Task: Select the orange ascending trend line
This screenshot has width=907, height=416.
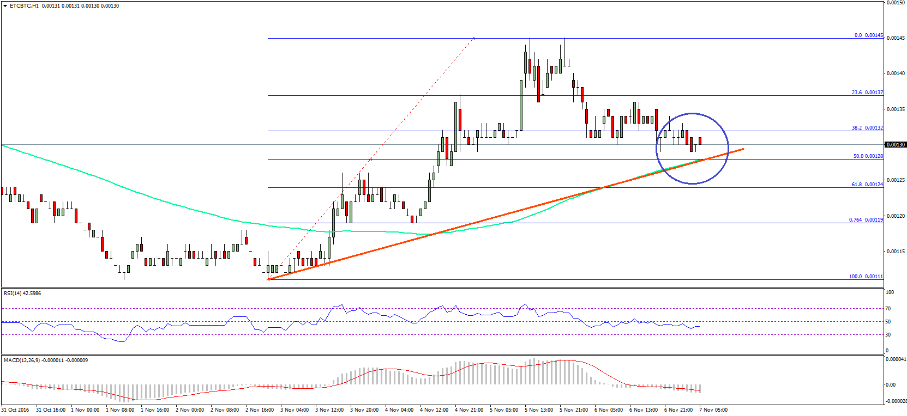Action: (x=506, y=214)
